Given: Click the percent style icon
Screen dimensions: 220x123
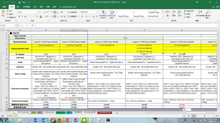Looking at the screenshot, I should tap(86, 16).
